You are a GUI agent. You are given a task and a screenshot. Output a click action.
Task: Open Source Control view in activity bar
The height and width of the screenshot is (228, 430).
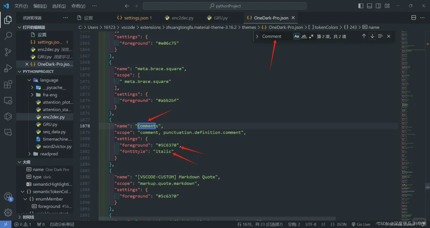point(8,52)
